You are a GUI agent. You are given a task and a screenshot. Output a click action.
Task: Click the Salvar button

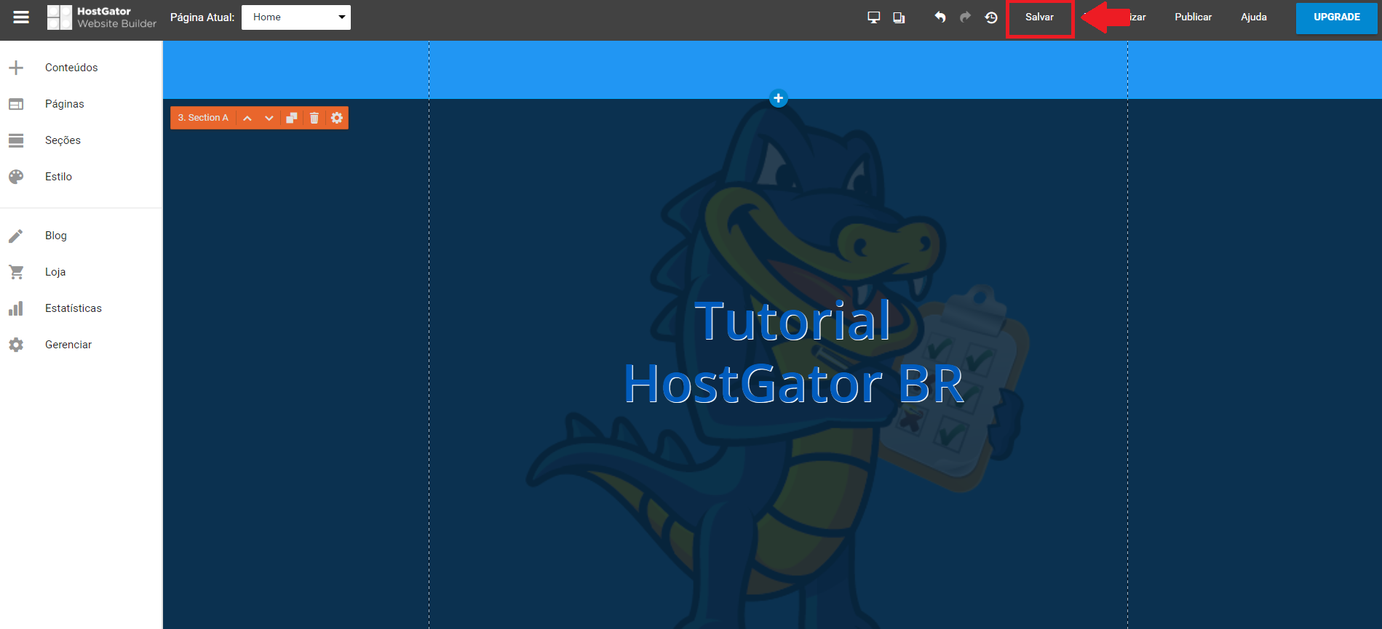point(1040,17)
